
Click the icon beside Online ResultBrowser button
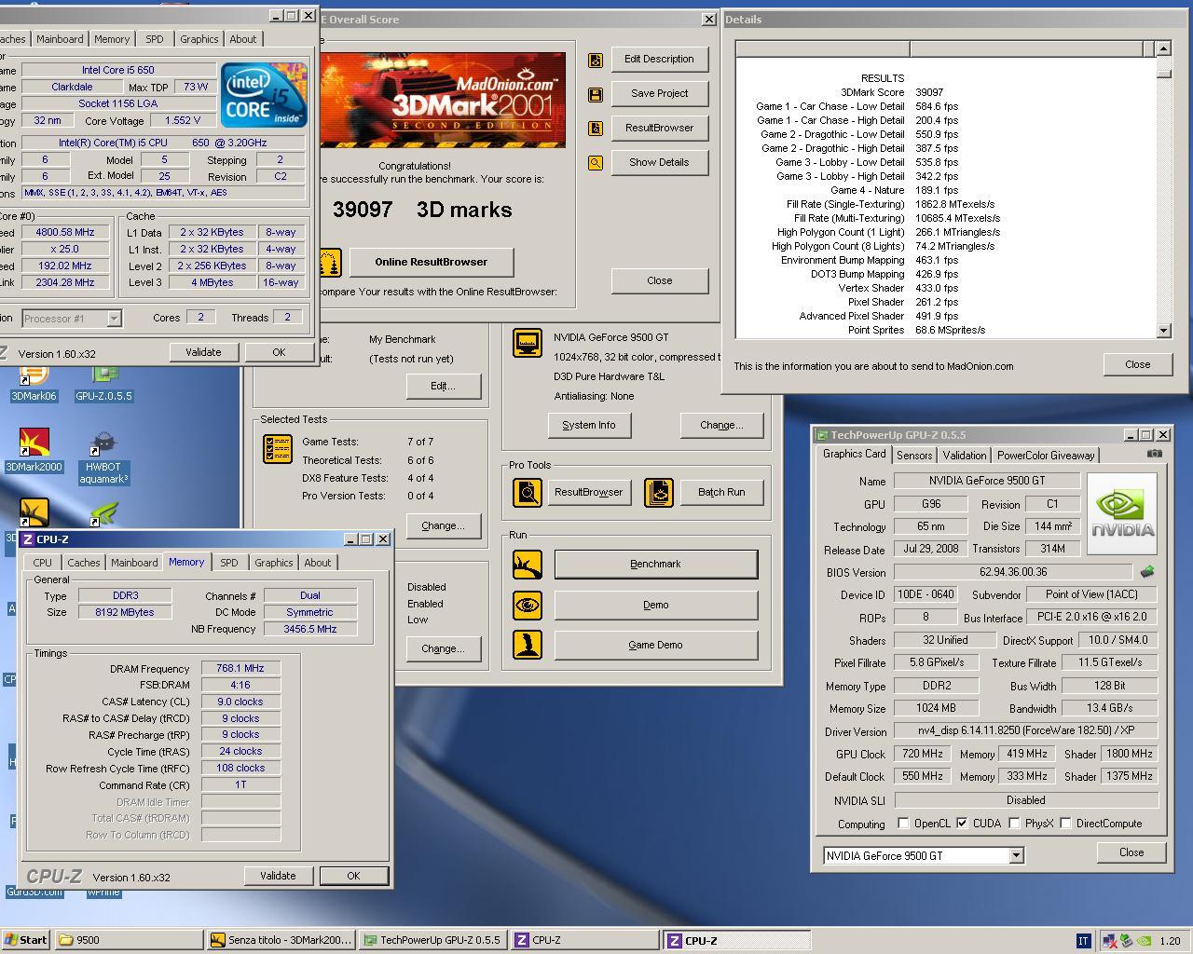pyautogui.click(x=330, y=263)
